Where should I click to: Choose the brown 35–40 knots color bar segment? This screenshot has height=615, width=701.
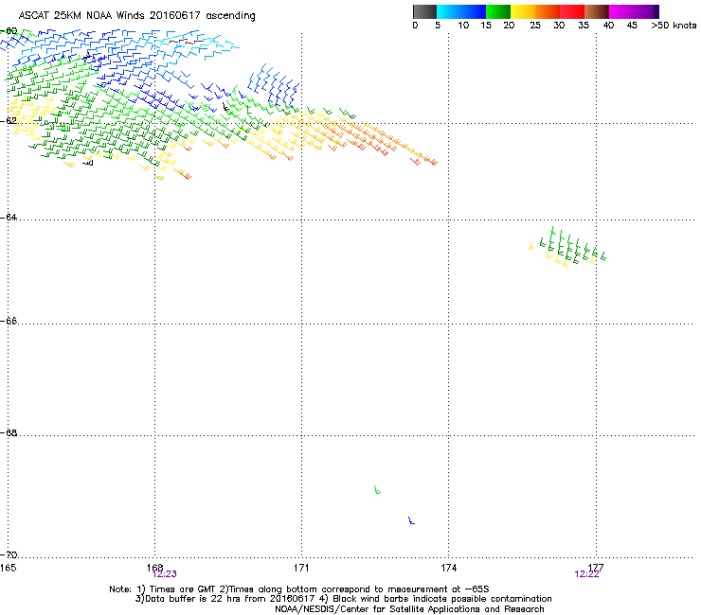[x=597, y=11]
